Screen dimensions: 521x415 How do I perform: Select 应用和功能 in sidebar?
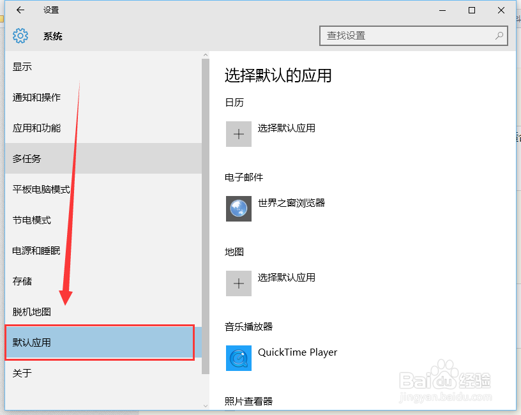(x=103, y=128)
